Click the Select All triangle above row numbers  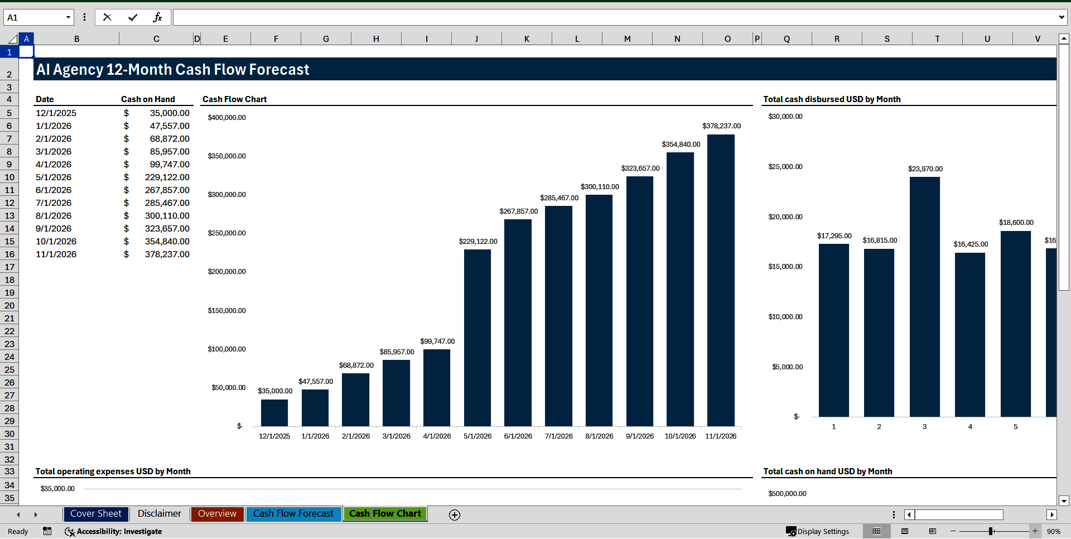click(x=12, y=38)
